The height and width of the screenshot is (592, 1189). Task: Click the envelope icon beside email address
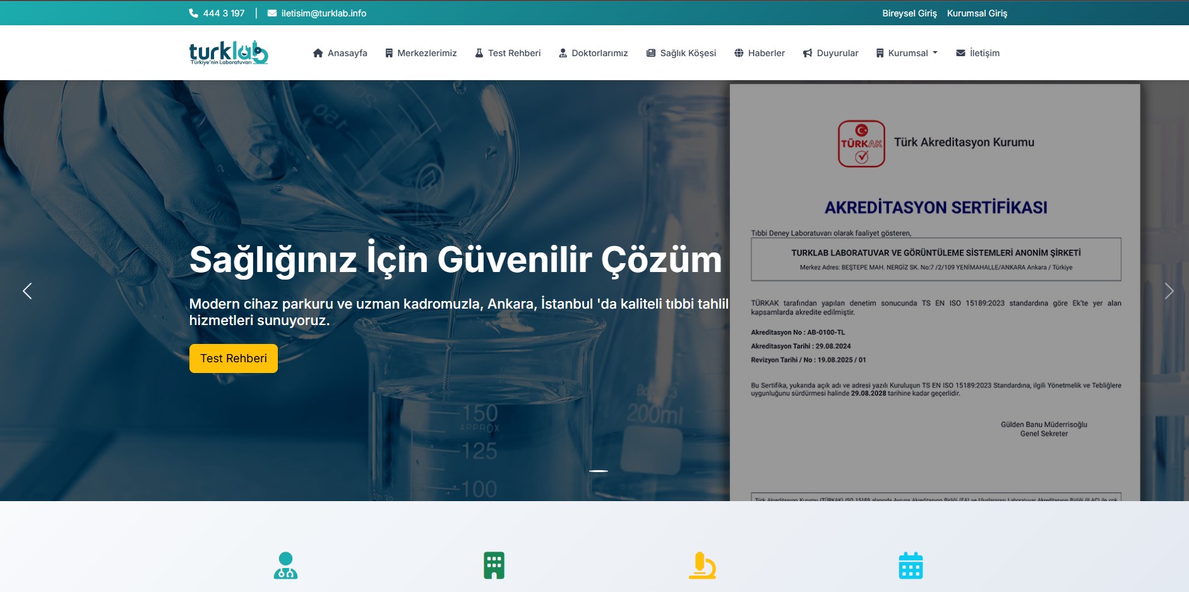pyautogui.click(x=272, y=13)
